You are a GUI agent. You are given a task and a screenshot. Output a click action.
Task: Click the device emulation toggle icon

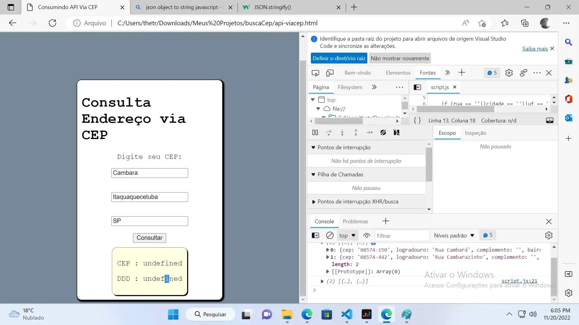[329, 73]
